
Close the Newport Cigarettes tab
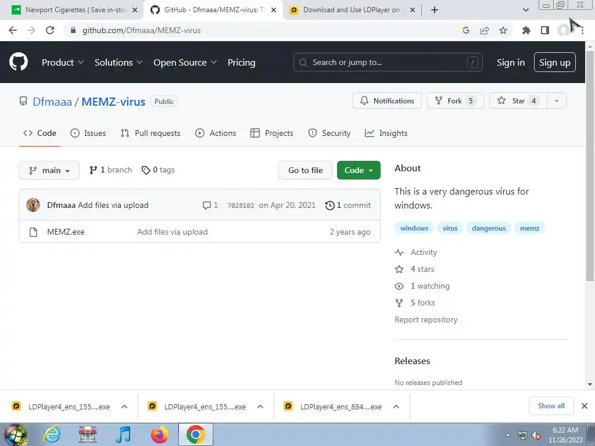coord(135,10)
